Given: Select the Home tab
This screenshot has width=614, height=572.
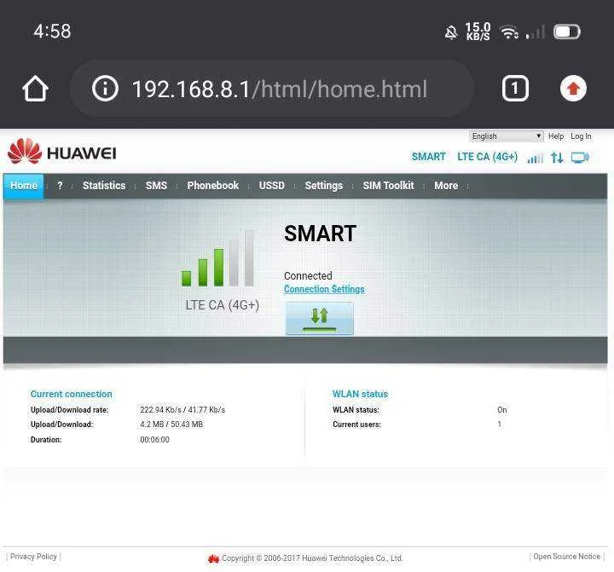Looking at the screenshot, I should (x=24, y=186).
